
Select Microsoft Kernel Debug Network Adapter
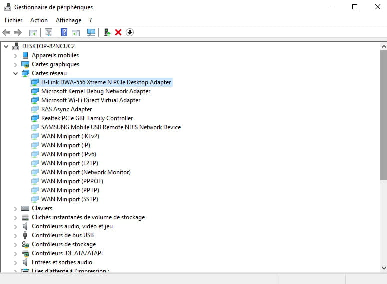[96, 91]
